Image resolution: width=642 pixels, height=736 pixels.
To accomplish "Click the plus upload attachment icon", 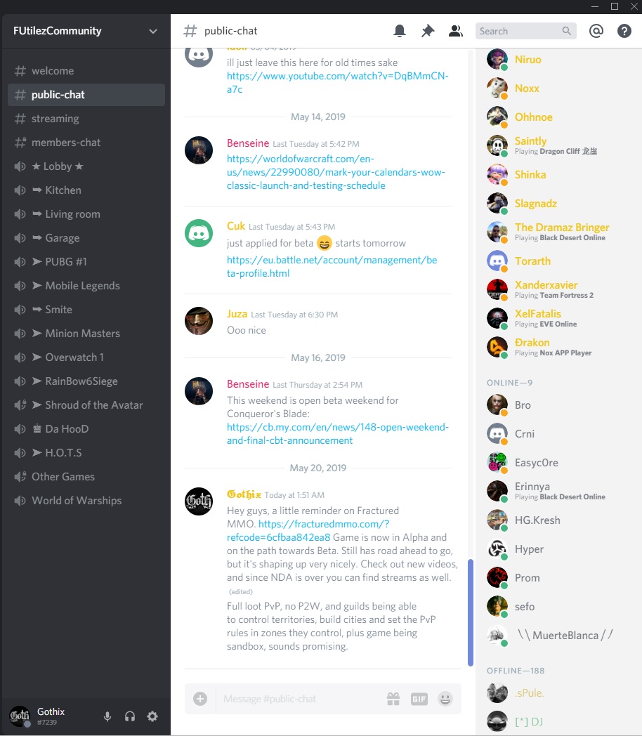I will pyautogui.click(x=200, y=699).
